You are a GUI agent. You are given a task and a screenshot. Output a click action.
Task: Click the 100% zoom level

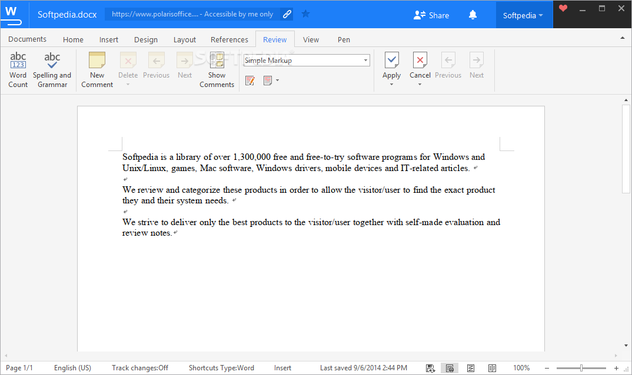click(521, 368)
